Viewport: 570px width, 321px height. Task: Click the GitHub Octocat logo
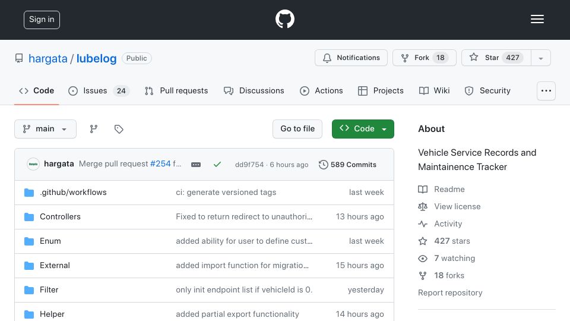284,19
